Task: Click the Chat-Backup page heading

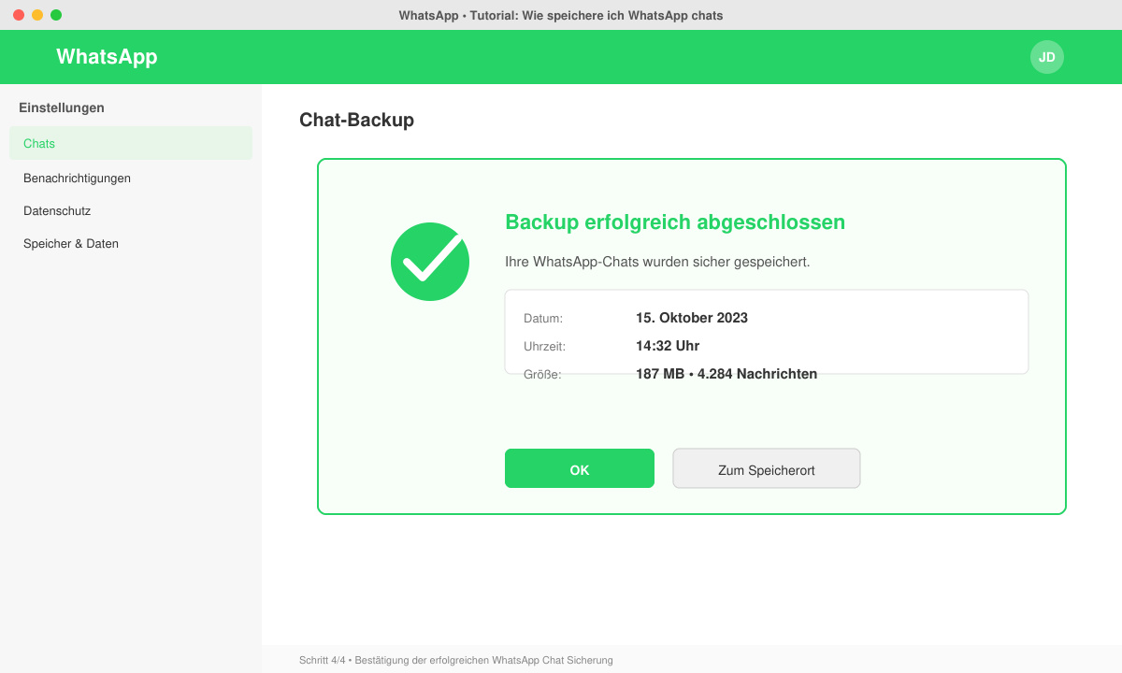Action: pos(356,120)
